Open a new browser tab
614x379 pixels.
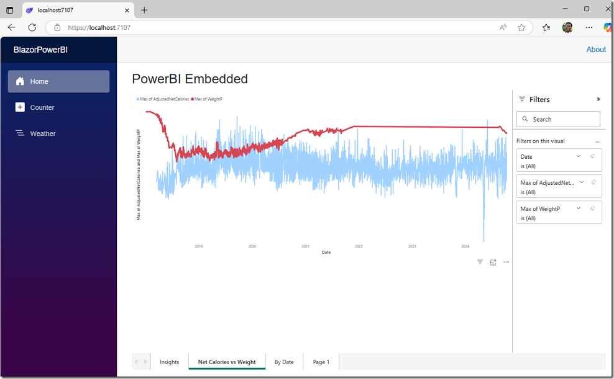click(144, 10)
